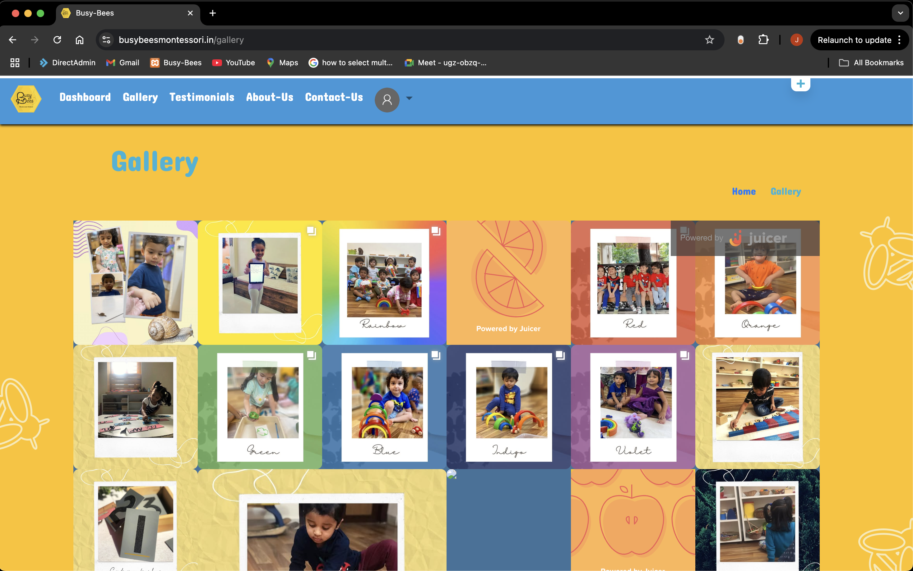Click the Gallery breadcrumb link

(786, 191)
